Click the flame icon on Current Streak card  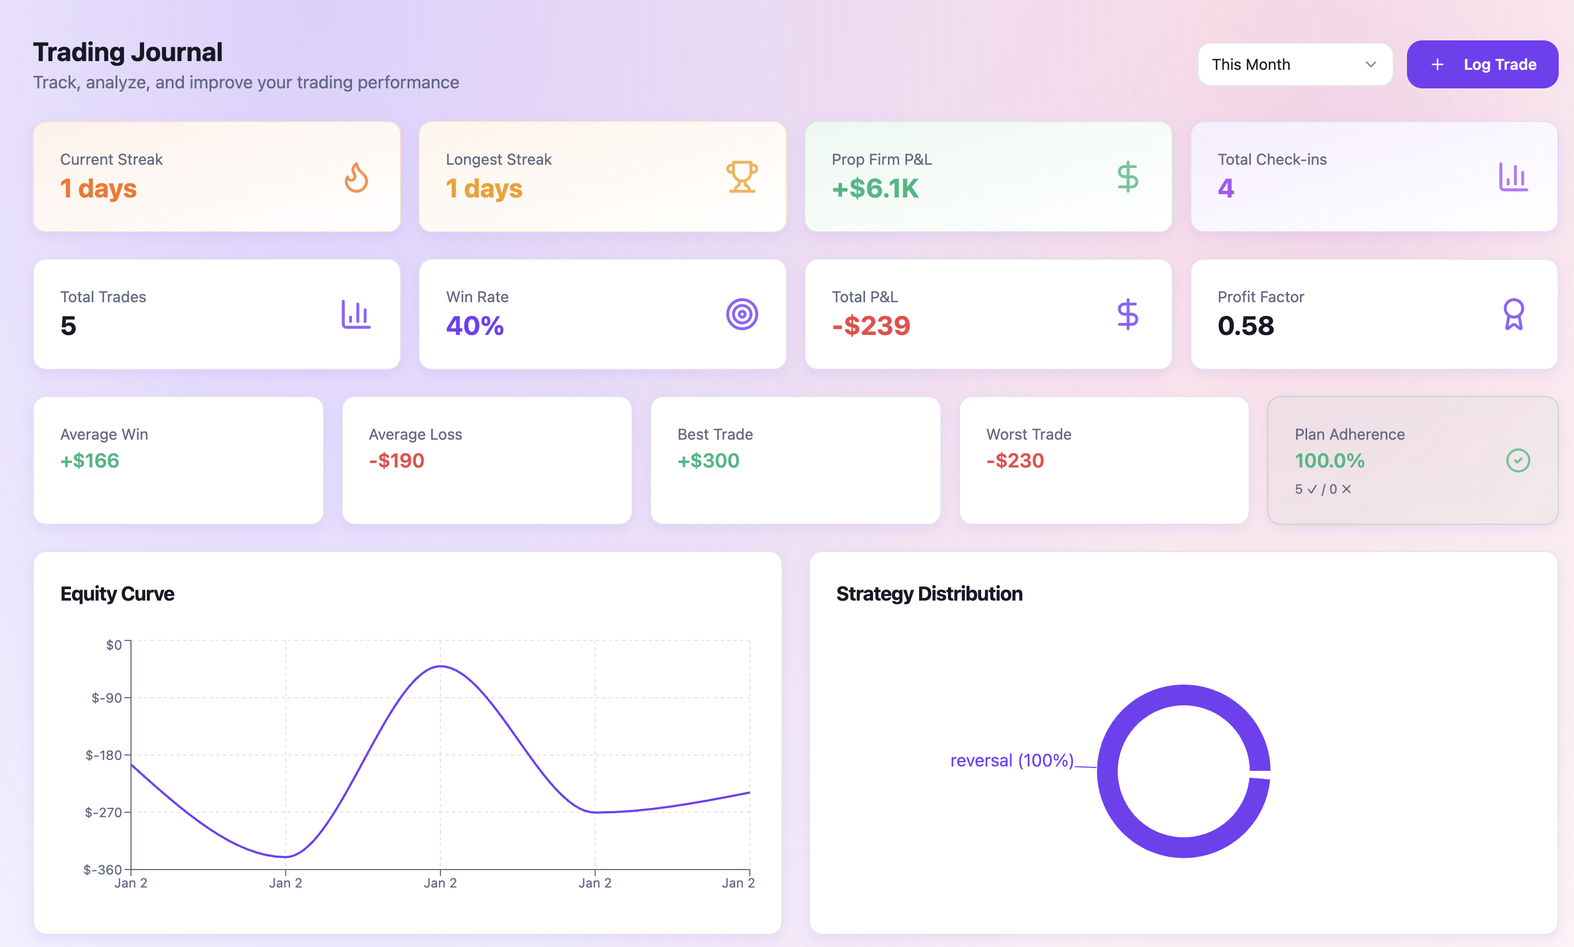pos(355,177)
